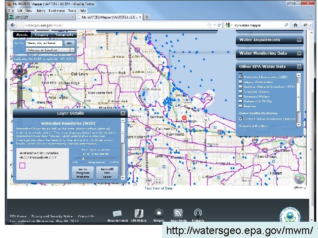Uncheck Water Monitoring Stations checkbox
Viewport: 318px width, 238px height.
point(241,119)
